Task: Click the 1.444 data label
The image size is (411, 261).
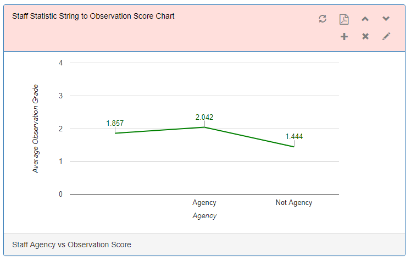Action: click(294, 136)
